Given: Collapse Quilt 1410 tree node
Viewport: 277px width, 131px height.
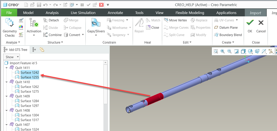Looking at the screenshot, I should click(7, 82).
